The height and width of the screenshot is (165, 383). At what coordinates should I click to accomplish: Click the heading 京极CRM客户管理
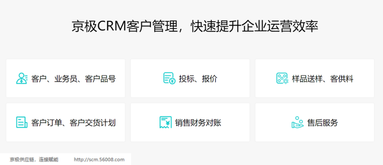[x=124, y=27]
